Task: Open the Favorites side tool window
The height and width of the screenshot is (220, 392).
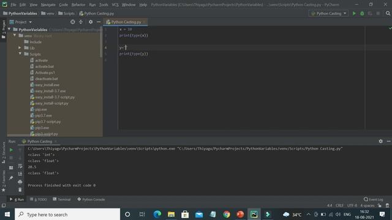Action: [4, 181]
